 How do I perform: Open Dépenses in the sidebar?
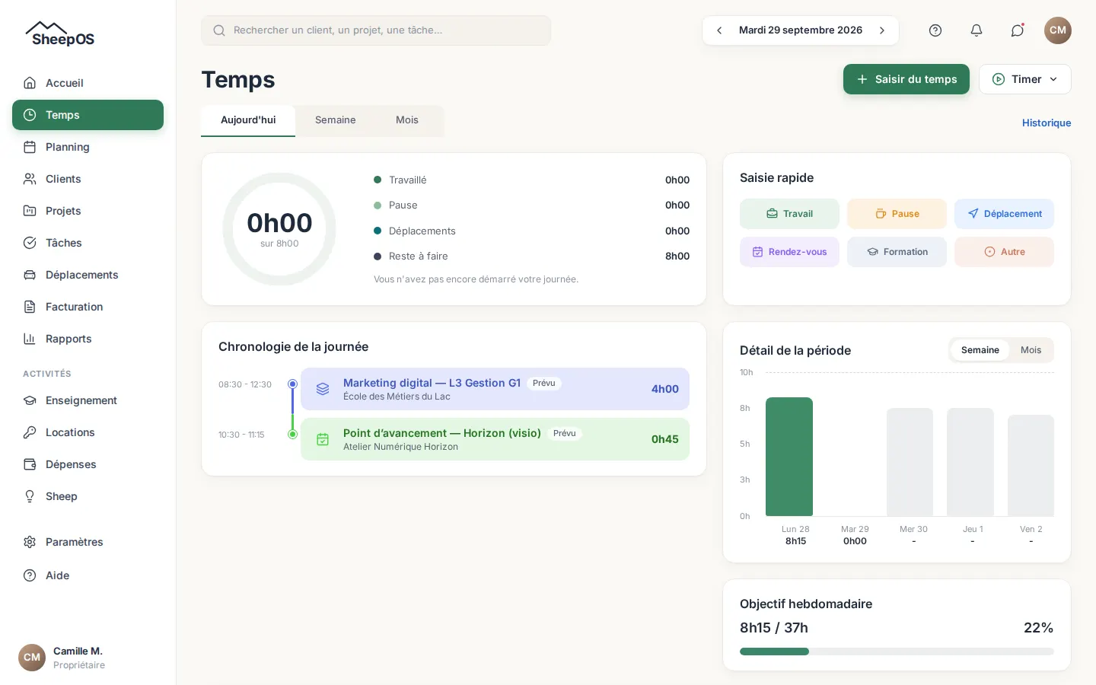point(88,464)
